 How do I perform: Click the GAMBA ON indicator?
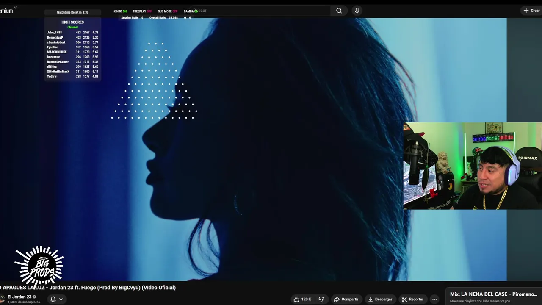[x=191, y=11]
